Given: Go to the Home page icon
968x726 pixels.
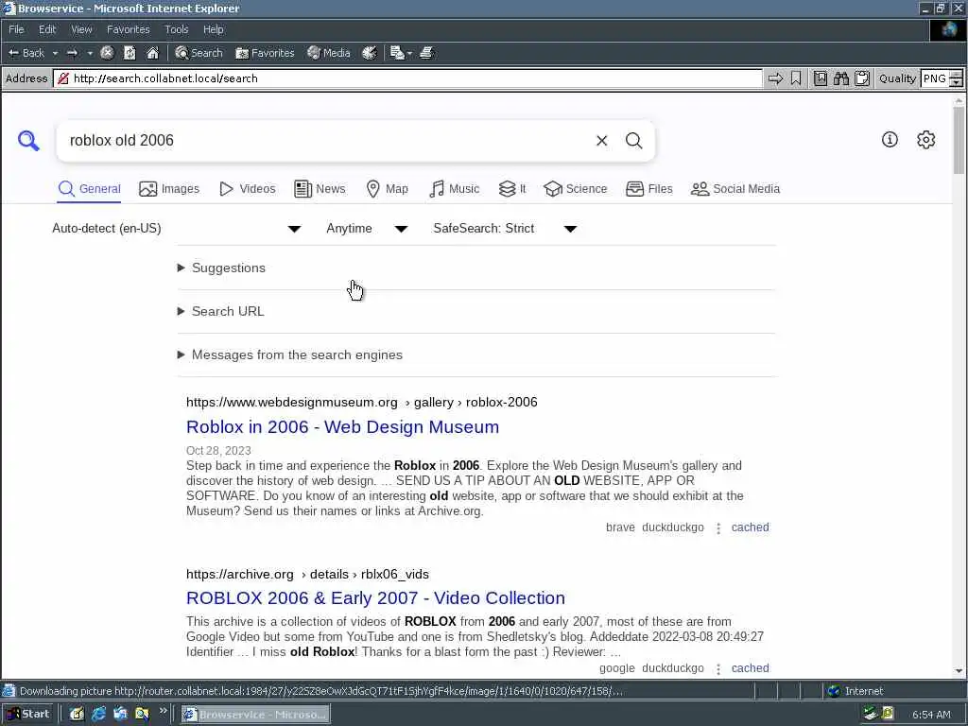Looking at the screenshot, I should [152, 53].
